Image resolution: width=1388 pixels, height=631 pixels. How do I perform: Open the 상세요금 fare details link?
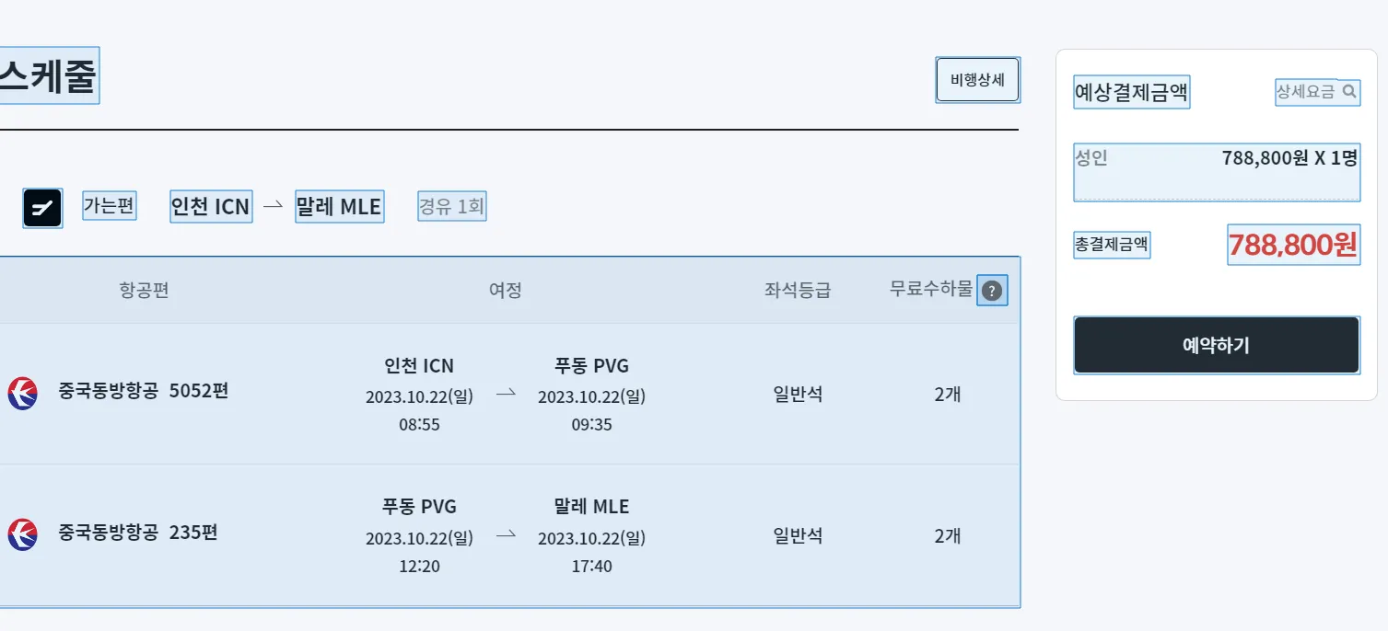1317,91
